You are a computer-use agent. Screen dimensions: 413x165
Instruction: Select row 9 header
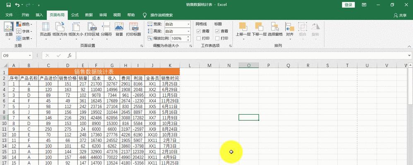click(4, 118)
